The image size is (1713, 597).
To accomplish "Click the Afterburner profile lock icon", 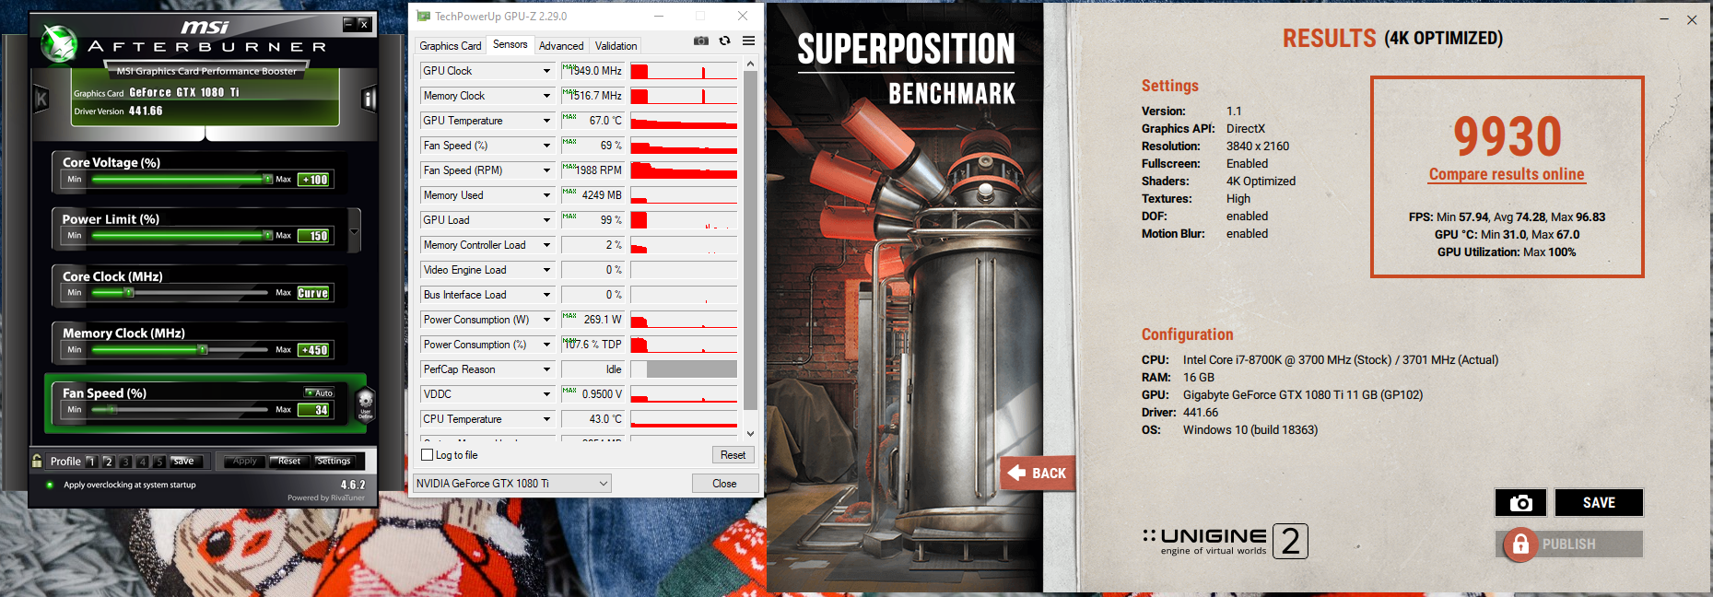I will [x=37, y=461].
